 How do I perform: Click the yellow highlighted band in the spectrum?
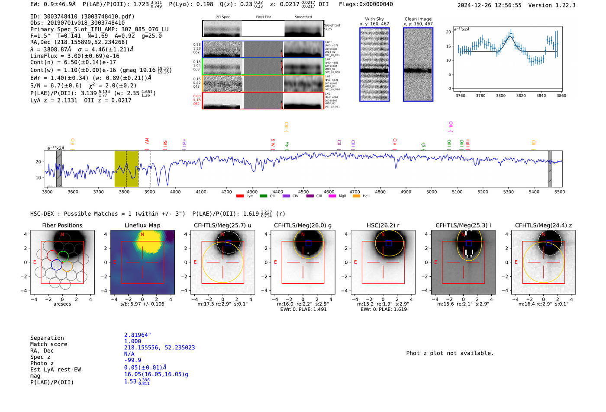coord(126,169)
